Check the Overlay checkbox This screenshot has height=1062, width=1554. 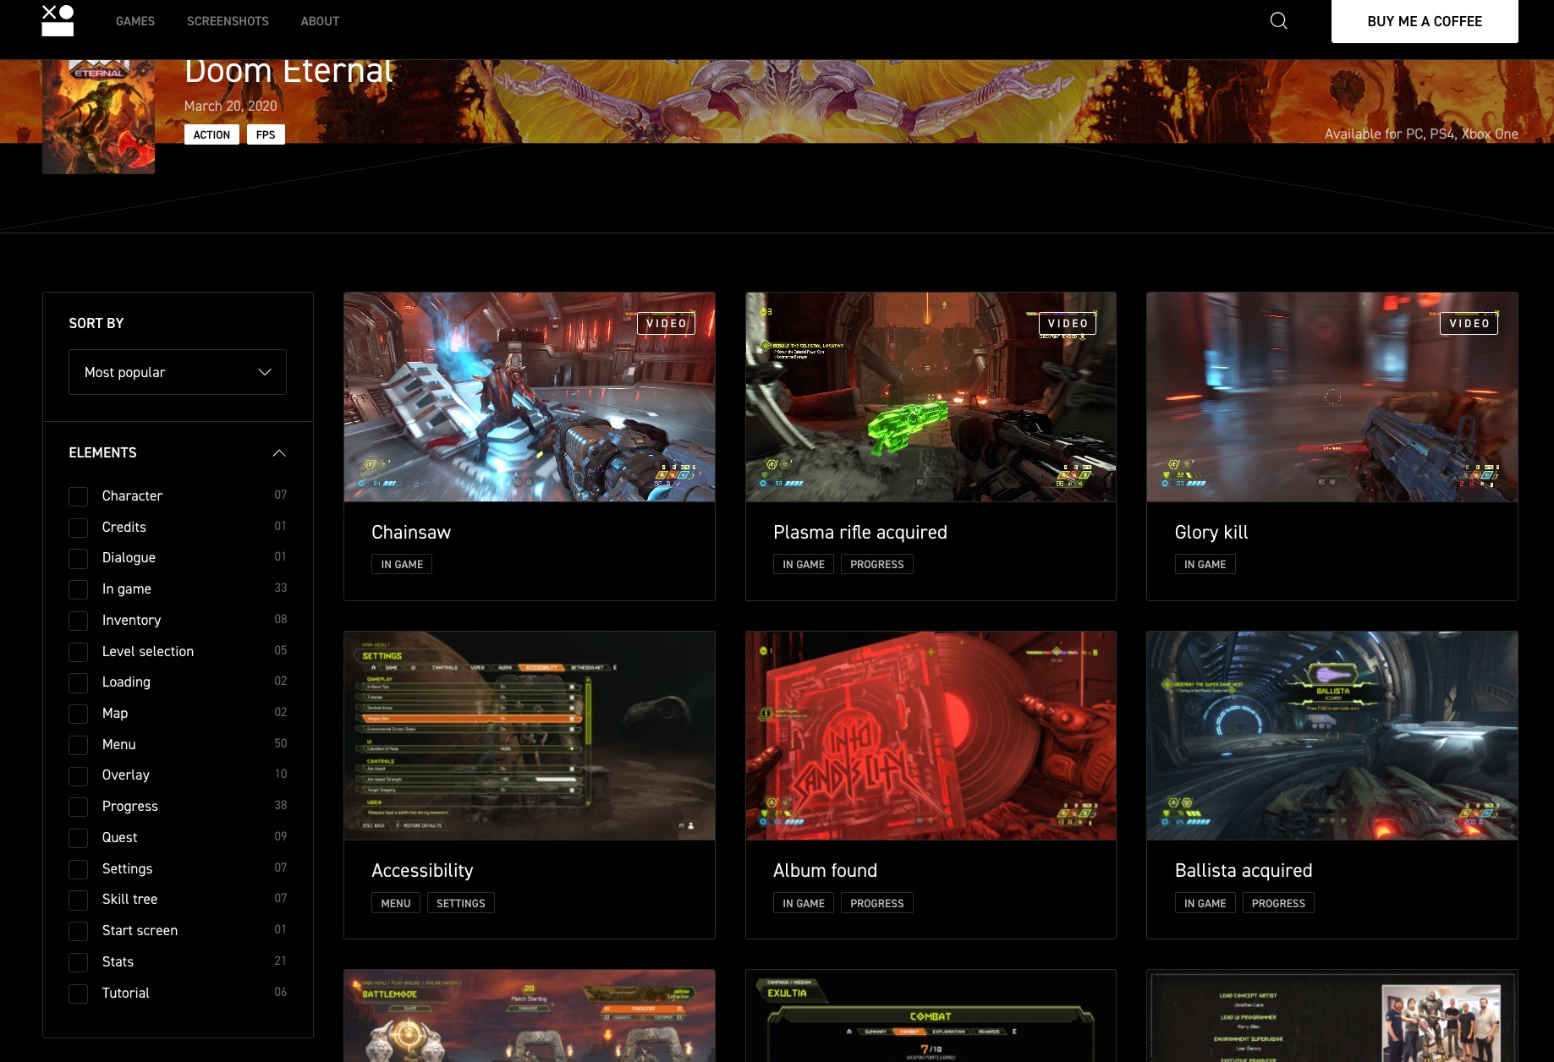coord(79,775)
